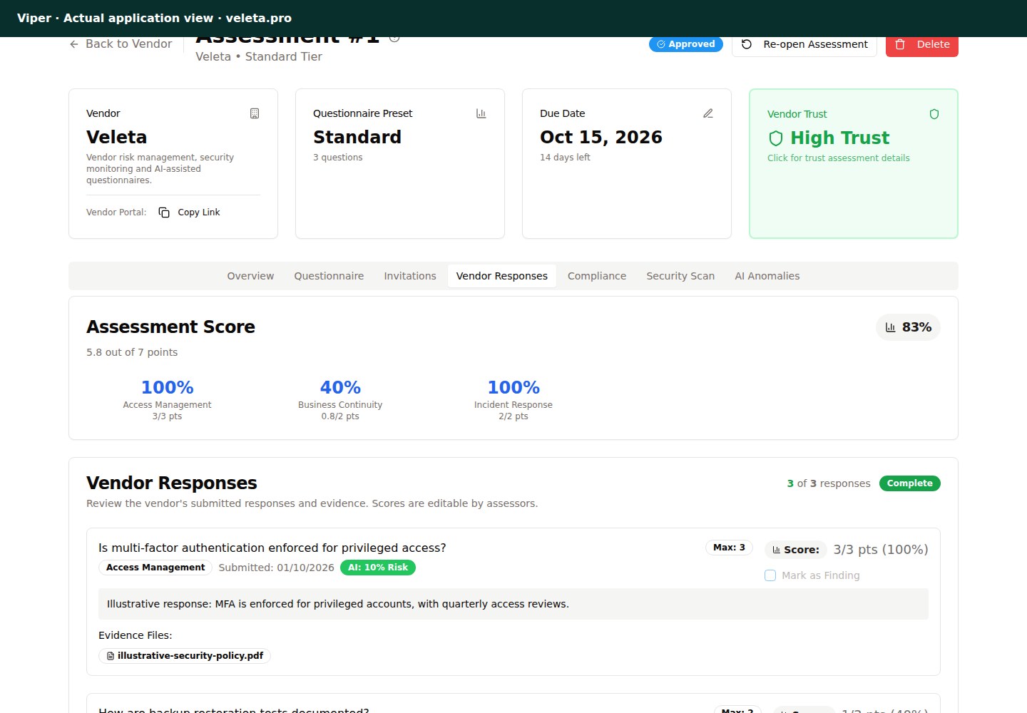
Task: Click the Submitted: 01/10/2026 text
Action: pos(277,568)
